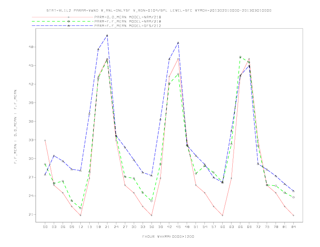This screenshot has width=320, height=247.
Task: Click x-axis tick label 84
Action: (293, 227)
